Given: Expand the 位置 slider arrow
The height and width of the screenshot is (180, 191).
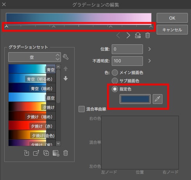Looking at the screenshot, I should click(150, 49).
